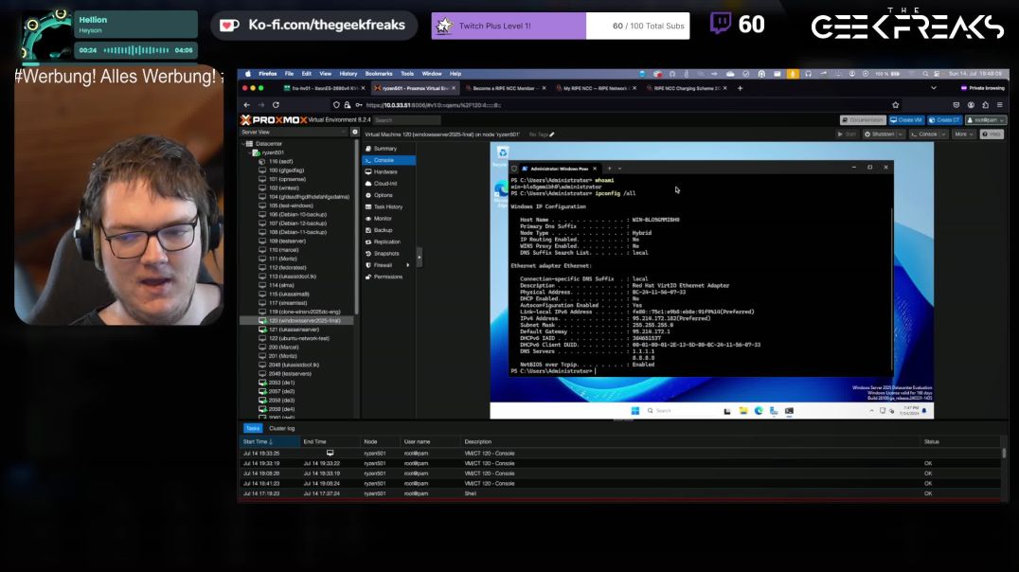Screen dimensions: 1019x572
Task: Click the Create CT button
Action: pyautogui.click(x=944, y=120)
